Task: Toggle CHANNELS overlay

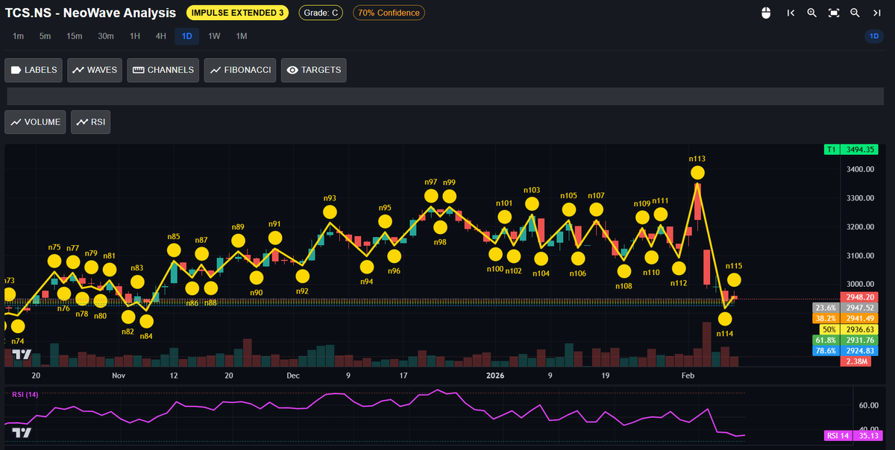Action: click(x=163, y=70)
